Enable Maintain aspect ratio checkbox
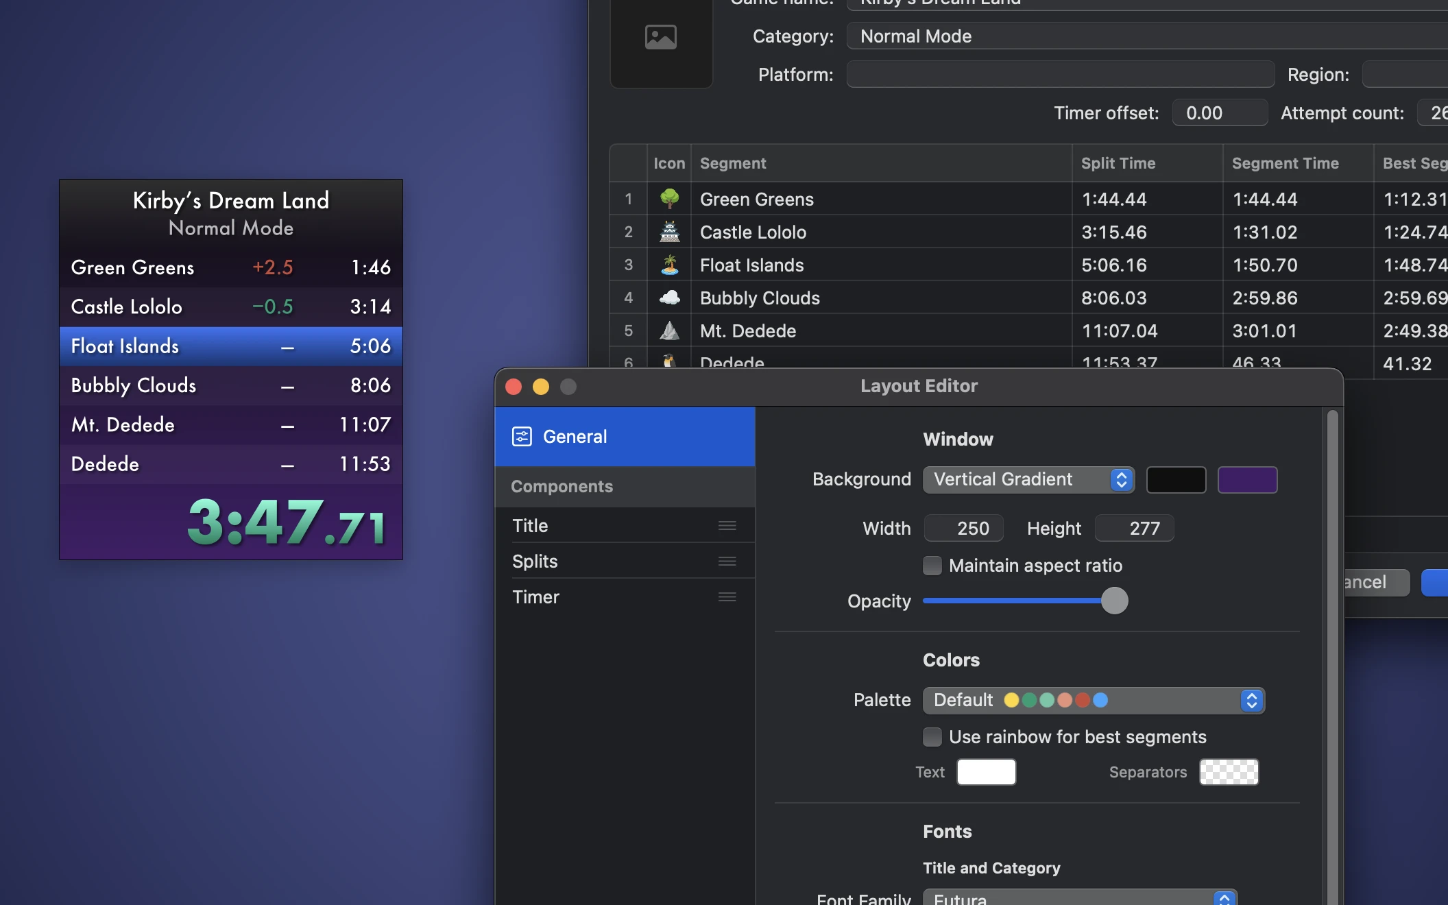1448x905 pixels. pos(932,566)
